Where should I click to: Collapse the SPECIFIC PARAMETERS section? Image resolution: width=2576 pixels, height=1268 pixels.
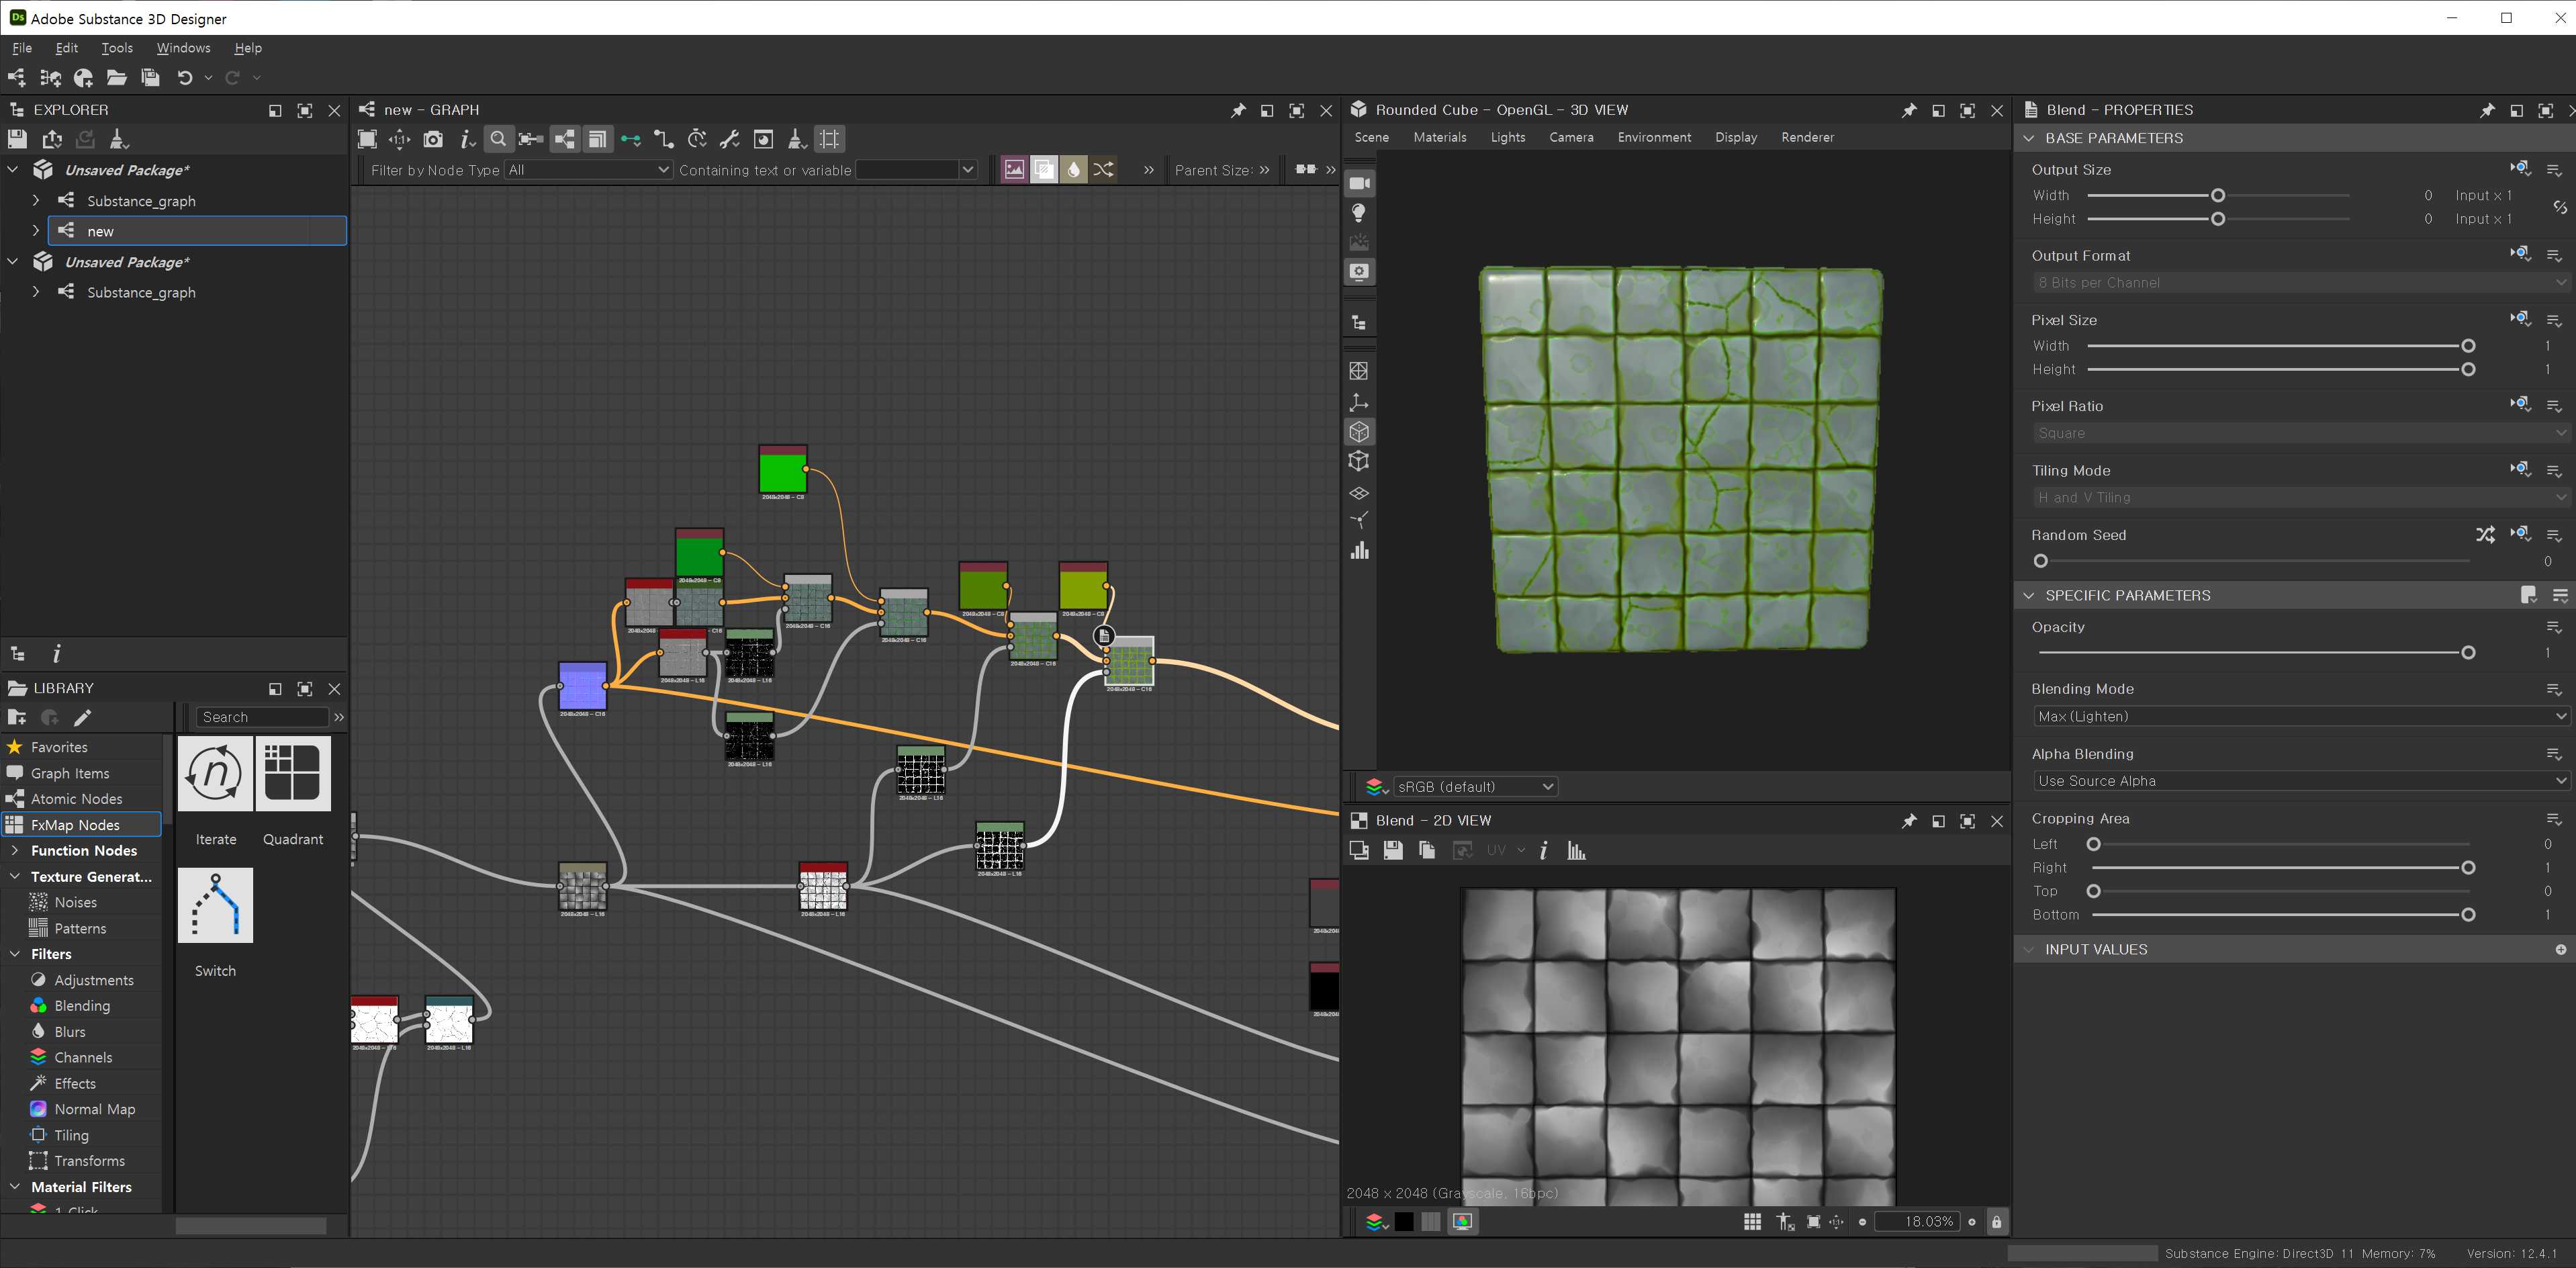pyautogui.click(x=2029, y=595)
